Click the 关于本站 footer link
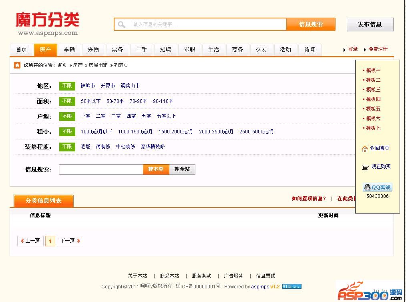The image size is (406, 302). (x=137, y=276)
